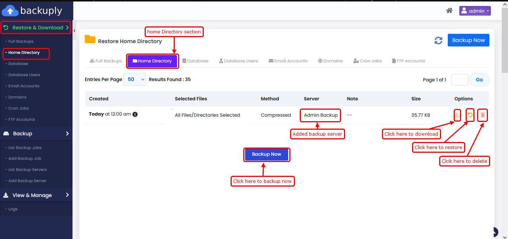The height and width of the screenshot is (239, 508).
Task: Expand the Backup sidebar section
Action: (x=36, y=133)
